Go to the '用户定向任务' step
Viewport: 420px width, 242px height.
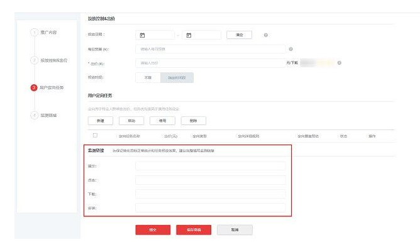point(52,87)
